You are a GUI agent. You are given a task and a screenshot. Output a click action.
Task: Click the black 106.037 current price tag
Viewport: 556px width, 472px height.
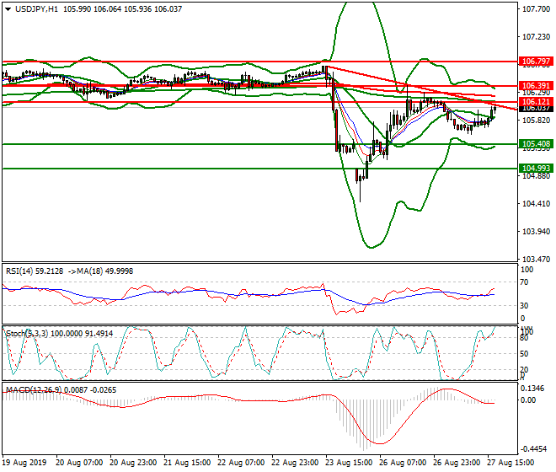pos(536,109)
